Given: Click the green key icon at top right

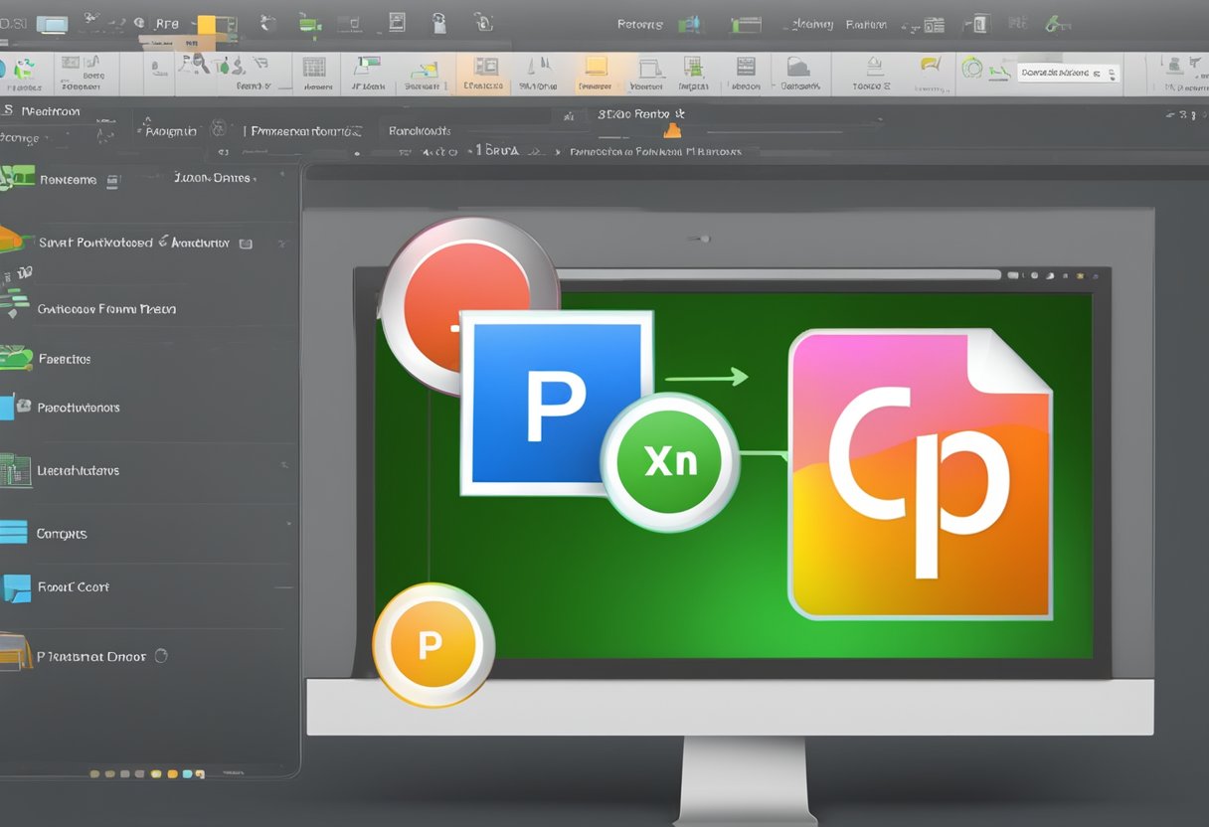Looking at the screenshot, I should coord(1058,24).
